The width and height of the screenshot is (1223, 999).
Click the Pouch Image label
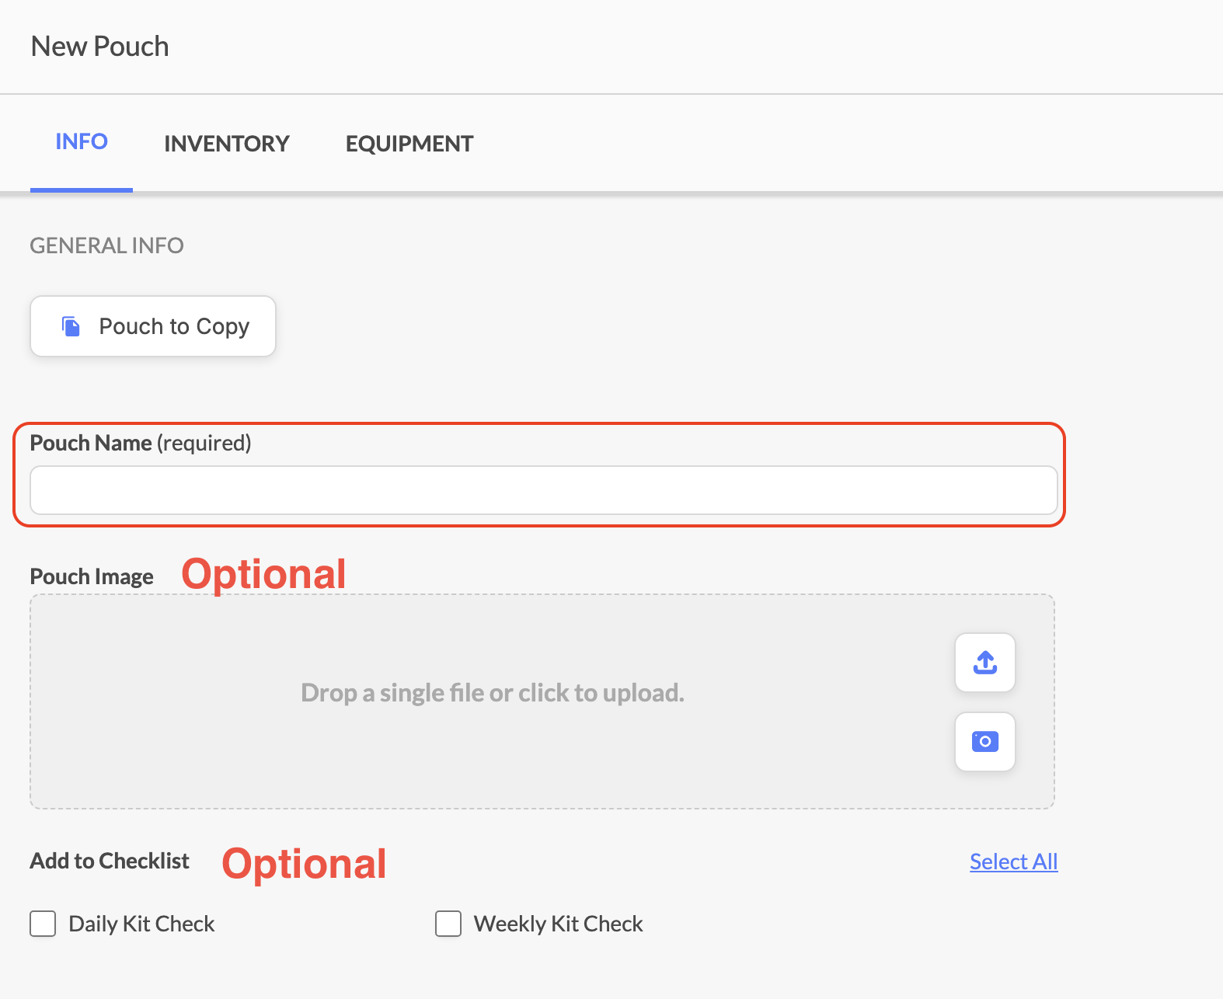[92, 576]
